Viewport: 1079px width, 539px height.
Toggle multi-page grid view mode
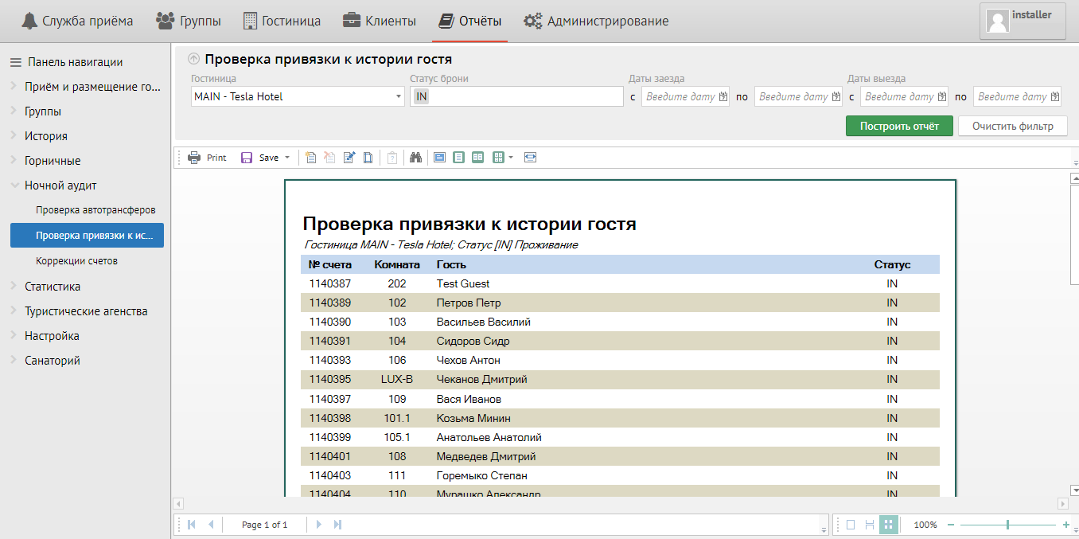tap(889, 525)
